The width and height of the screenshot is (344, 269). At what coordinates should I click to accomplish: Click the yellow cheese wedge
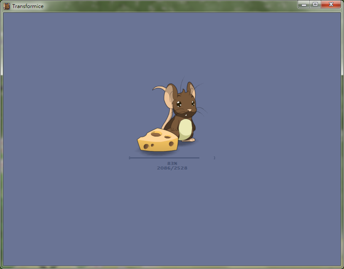pyautogui.click(x=157, y=141)
